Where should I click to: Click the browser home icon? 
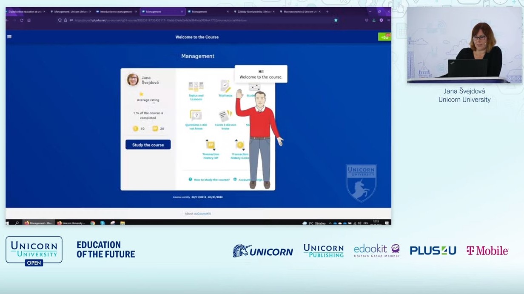[29, 20]
